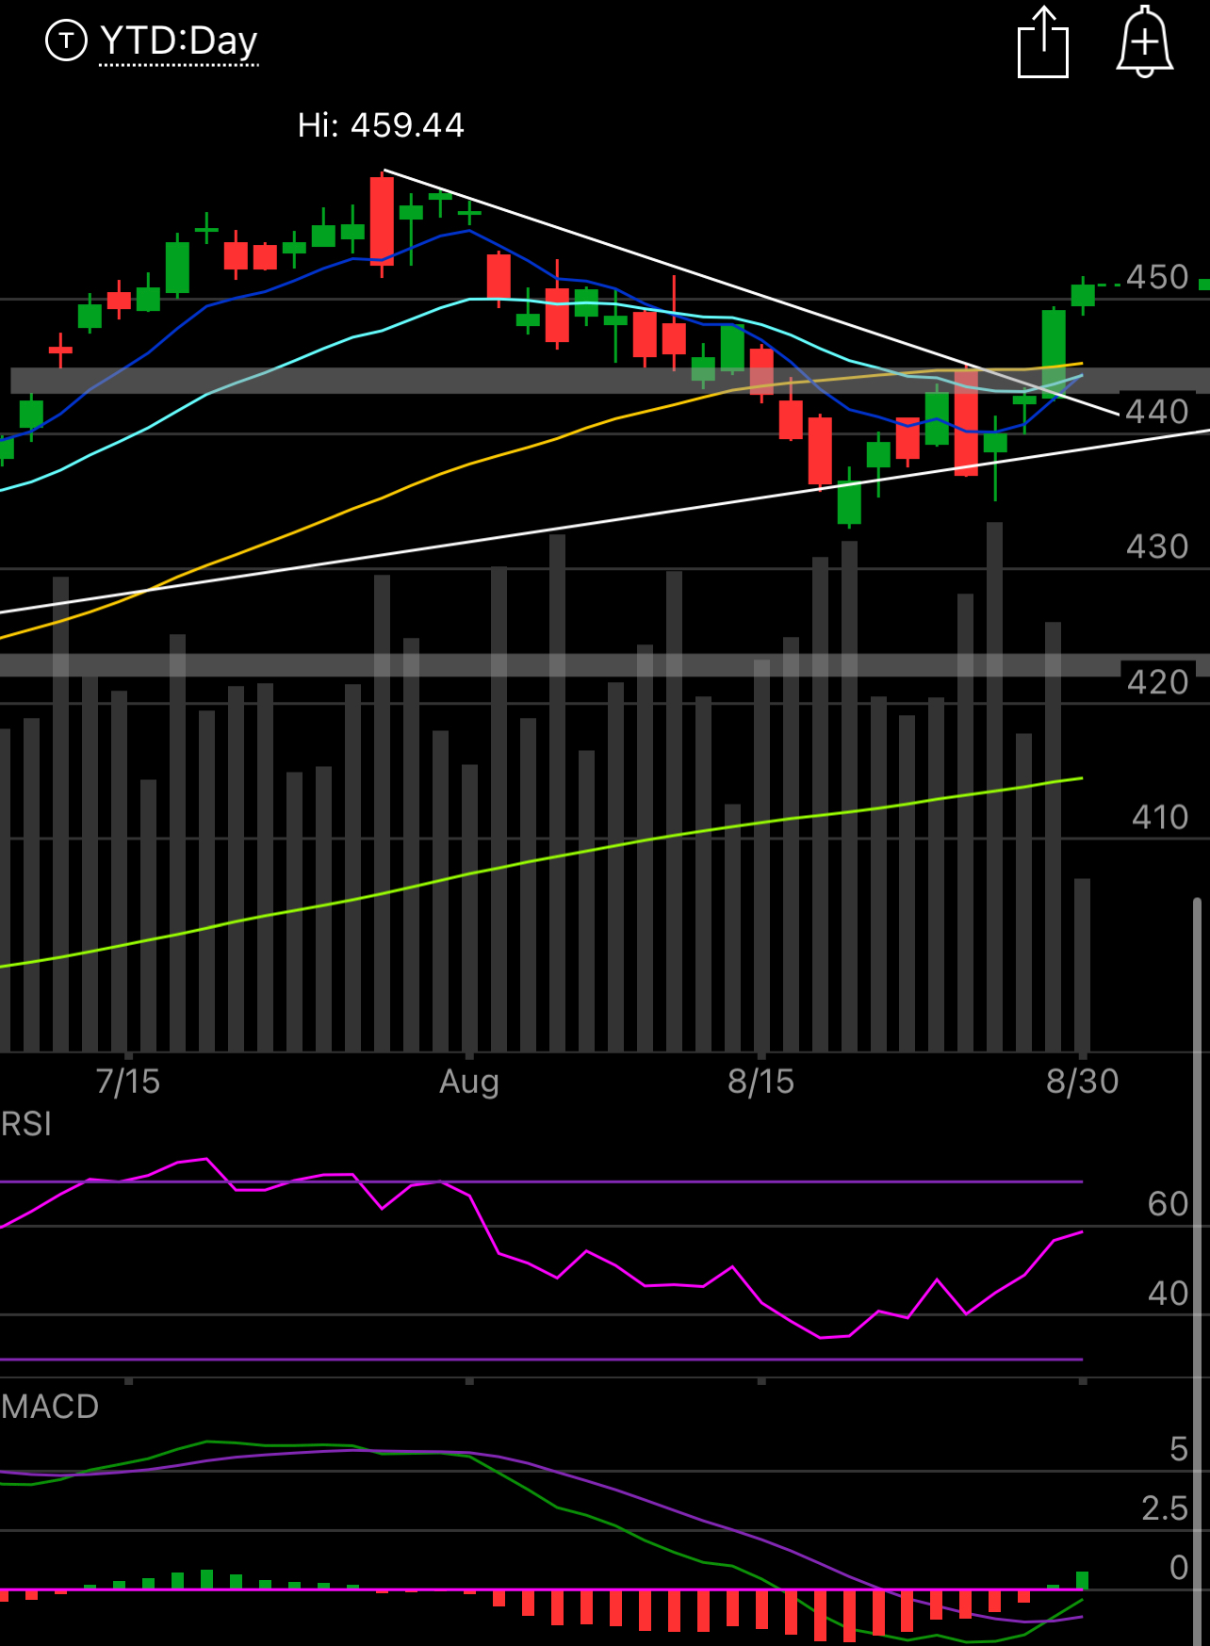Click the MACD 0 scale label
This screenshot has height=1646, width=1210.
pyautogui.click(x=1179, y=1568)
